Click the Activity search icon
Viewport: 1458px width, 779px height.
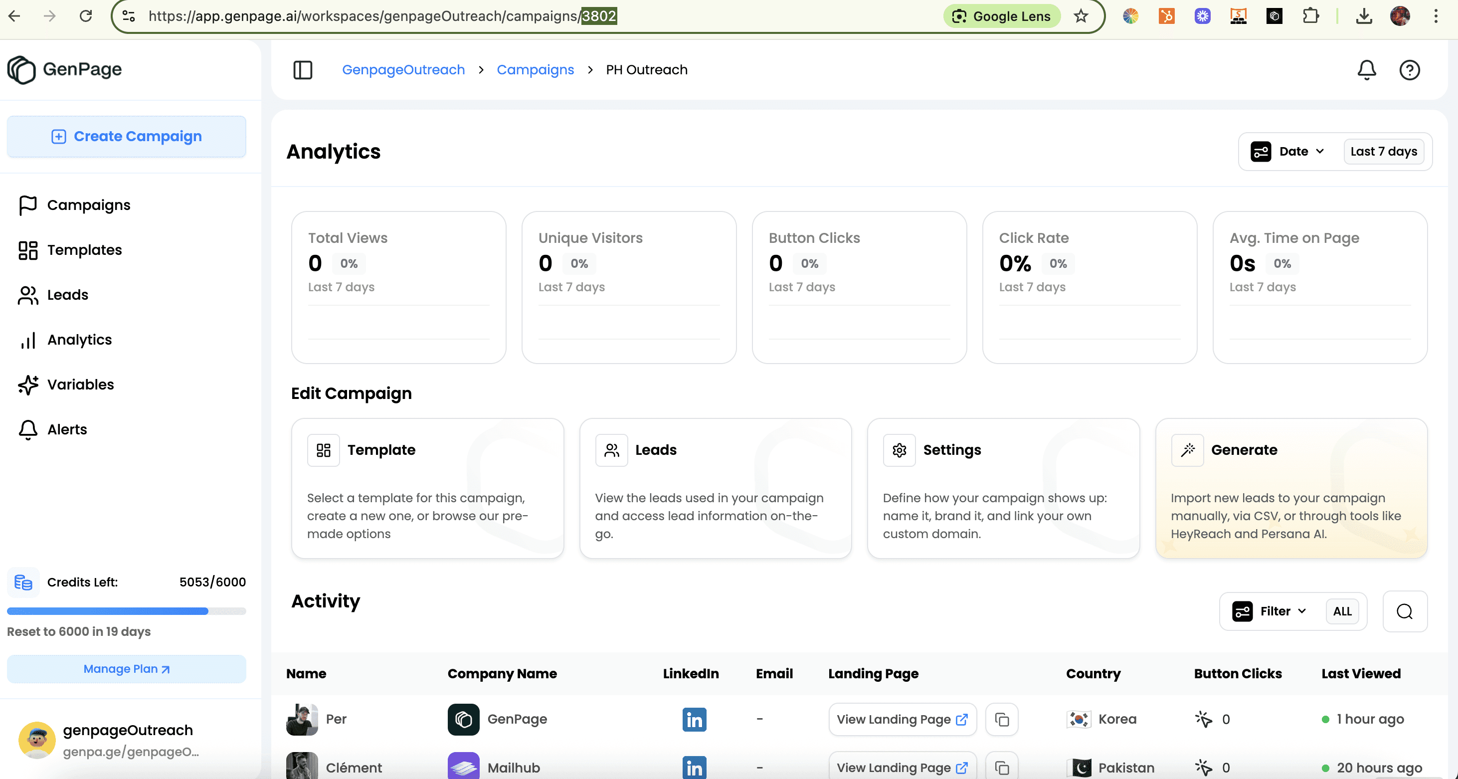pos(1404,611)
